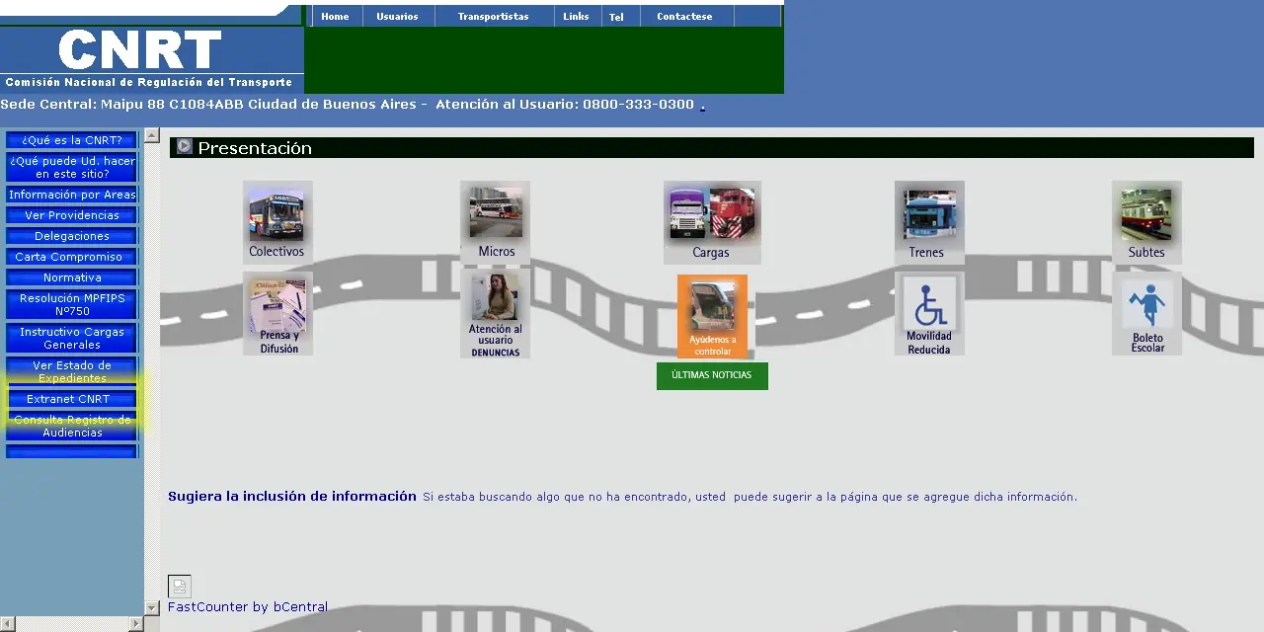
Task: Open Atención al usuario Denuncias icon
Action: coord(495,314)
